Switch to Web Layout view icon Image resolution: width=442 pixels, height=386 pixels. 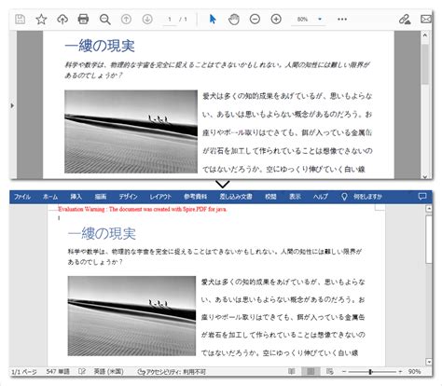click(x=330, y=371)
